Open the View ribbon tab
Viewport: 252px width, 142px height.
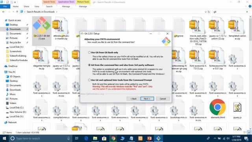pyautogui.click(x=37, y=6)
